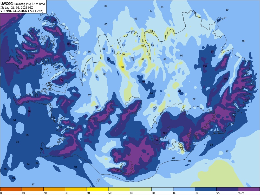Click the '57' humidity value on the map

click(143, 45)
